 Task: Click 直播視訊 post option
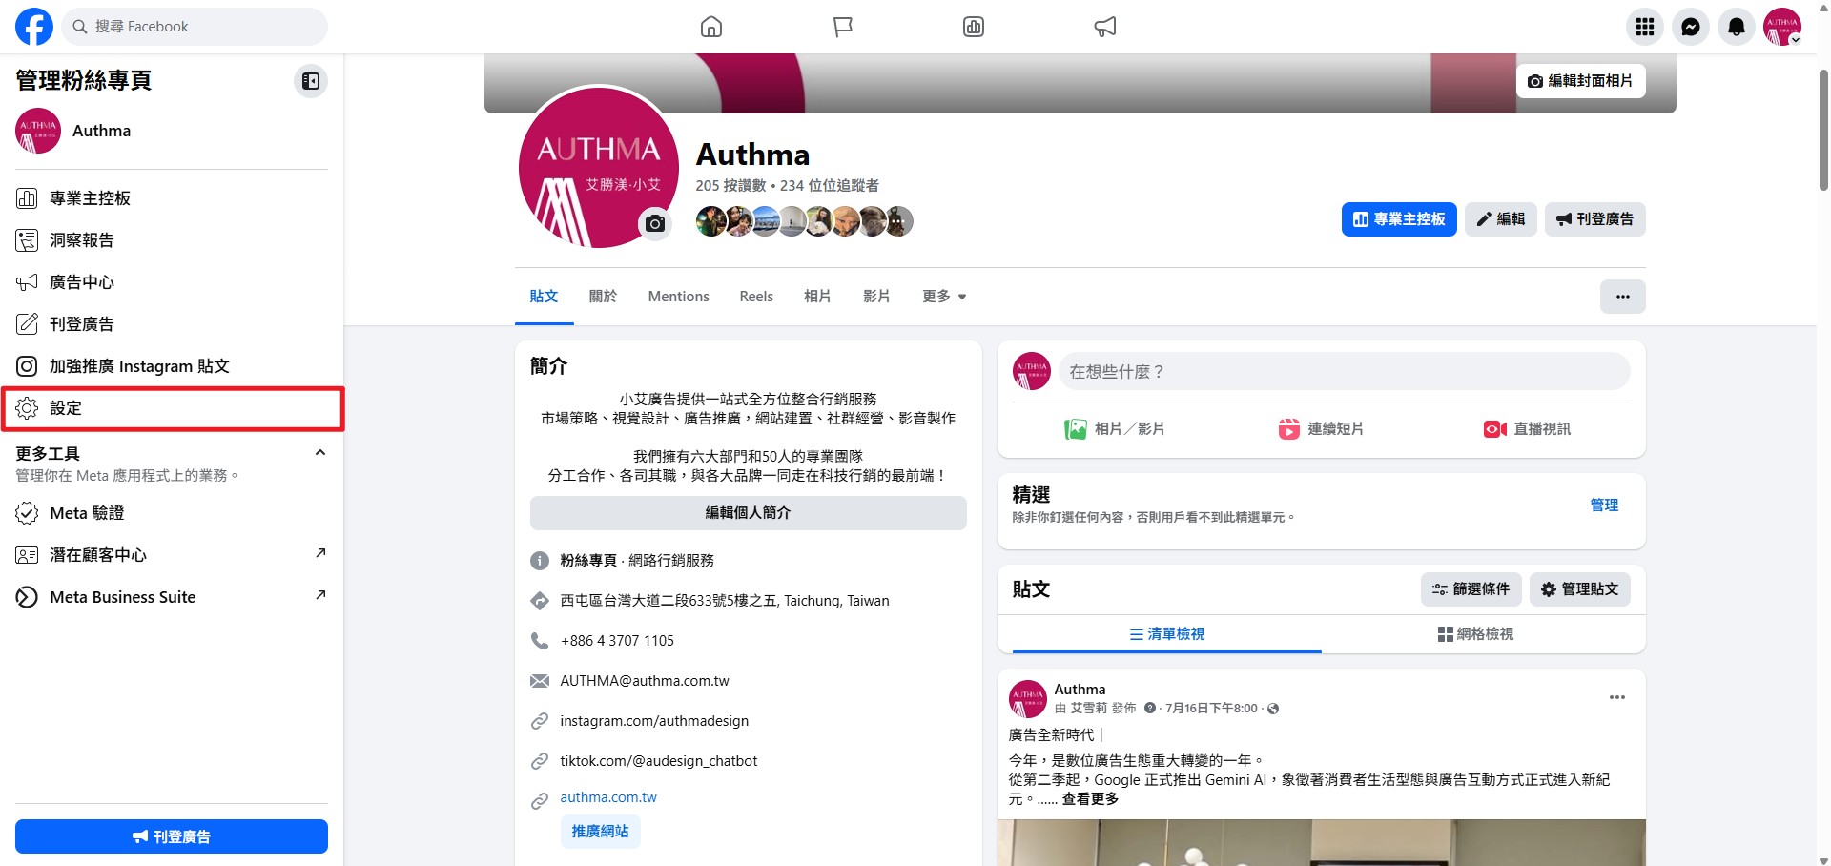pos(1527,429)
